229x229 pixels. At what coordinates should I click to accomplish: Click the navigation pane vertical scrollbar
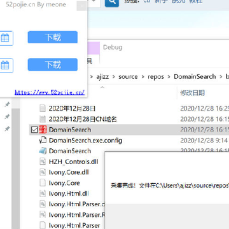[x=15, y=169]
